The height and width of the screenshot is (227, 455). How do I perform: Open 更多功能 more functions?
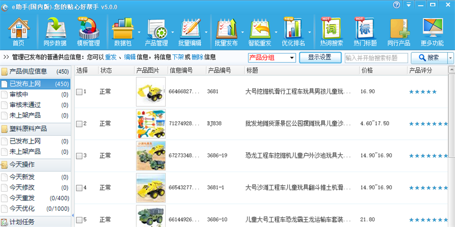coord(432,31)
